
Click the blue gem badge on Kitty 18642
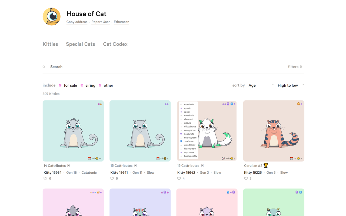point(232,104)
